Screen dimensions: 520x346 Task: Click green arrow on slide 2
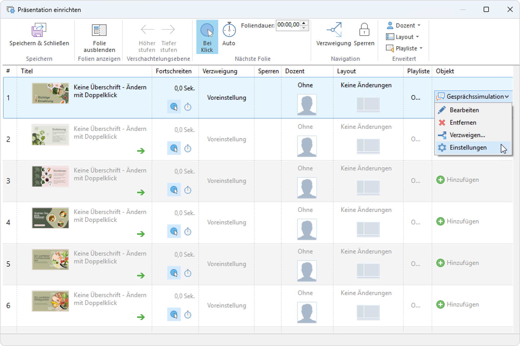(x=141, y=151)
